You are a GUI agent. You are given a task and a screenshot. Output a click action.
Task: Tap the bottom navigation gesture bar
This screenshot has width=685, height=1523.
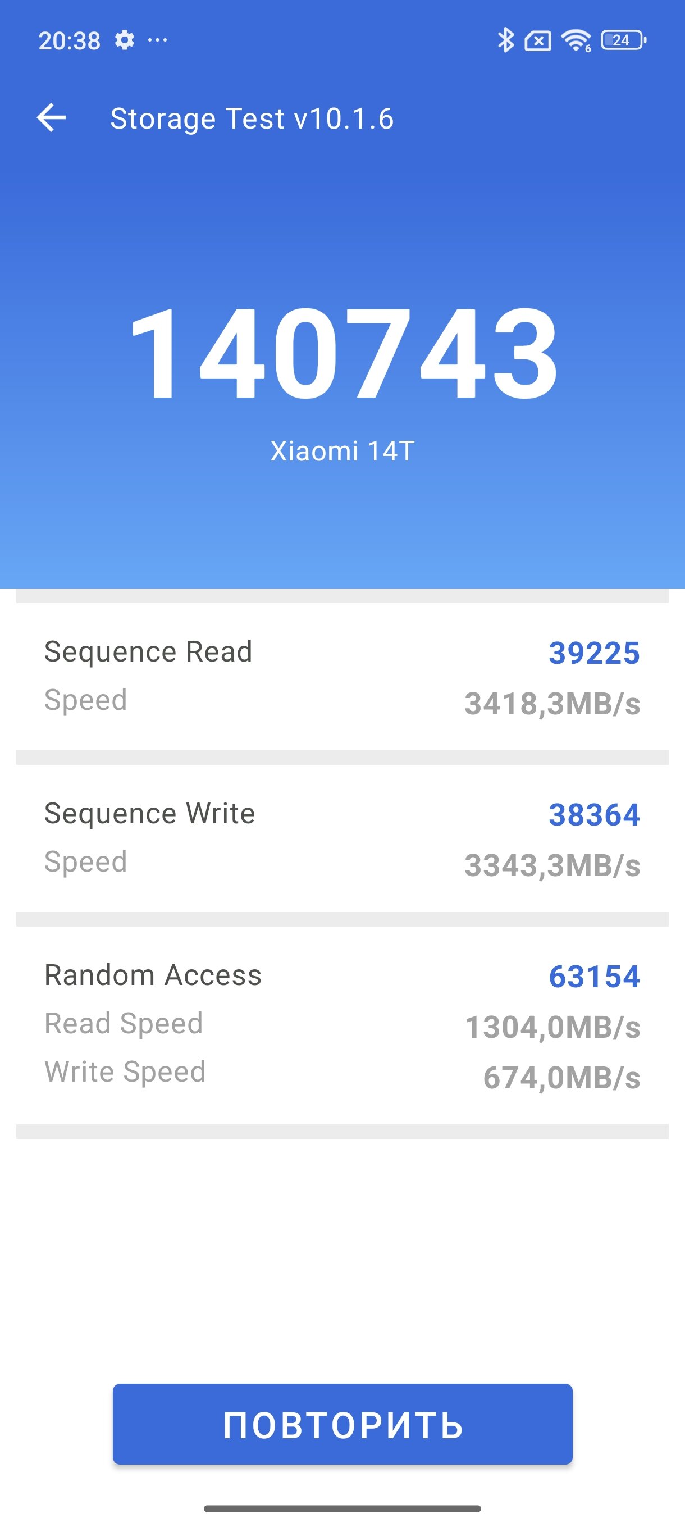coord(342,1508)
